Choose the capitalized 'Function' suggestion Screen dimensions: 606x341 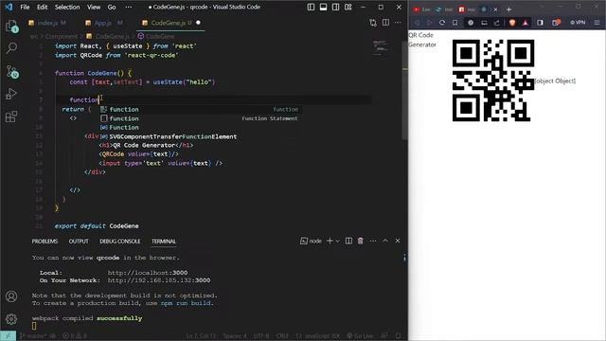200,128
